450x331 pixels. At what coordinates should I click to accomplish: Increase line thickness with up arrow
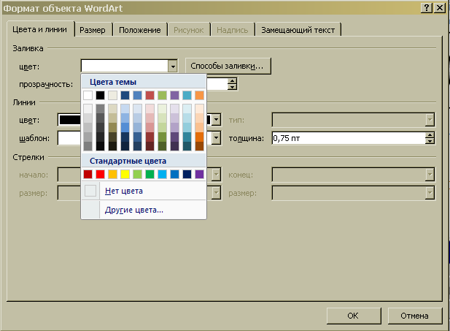click(430, 135)
